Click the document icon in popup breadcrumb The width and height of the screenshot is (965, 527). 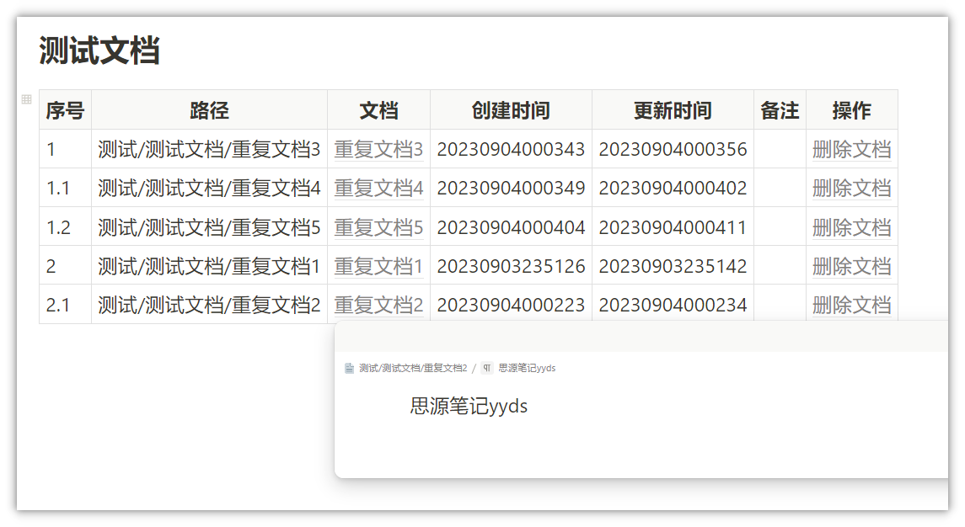tap(349, 369)
